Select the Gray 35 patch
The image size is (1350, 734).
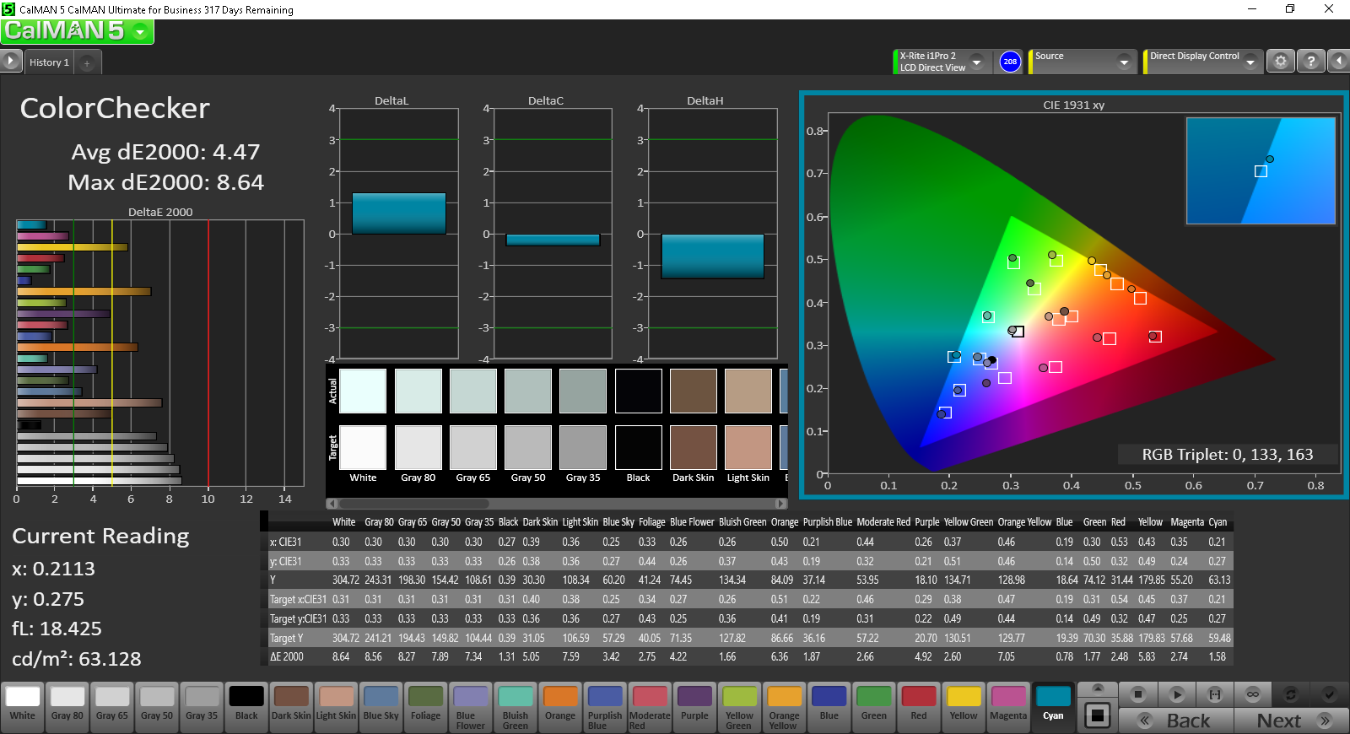[x=202, y=707]
